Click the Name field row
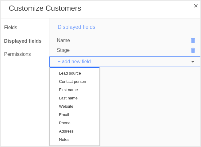The width and height of the screenshot is (201, 147). (x=125, y=41)
